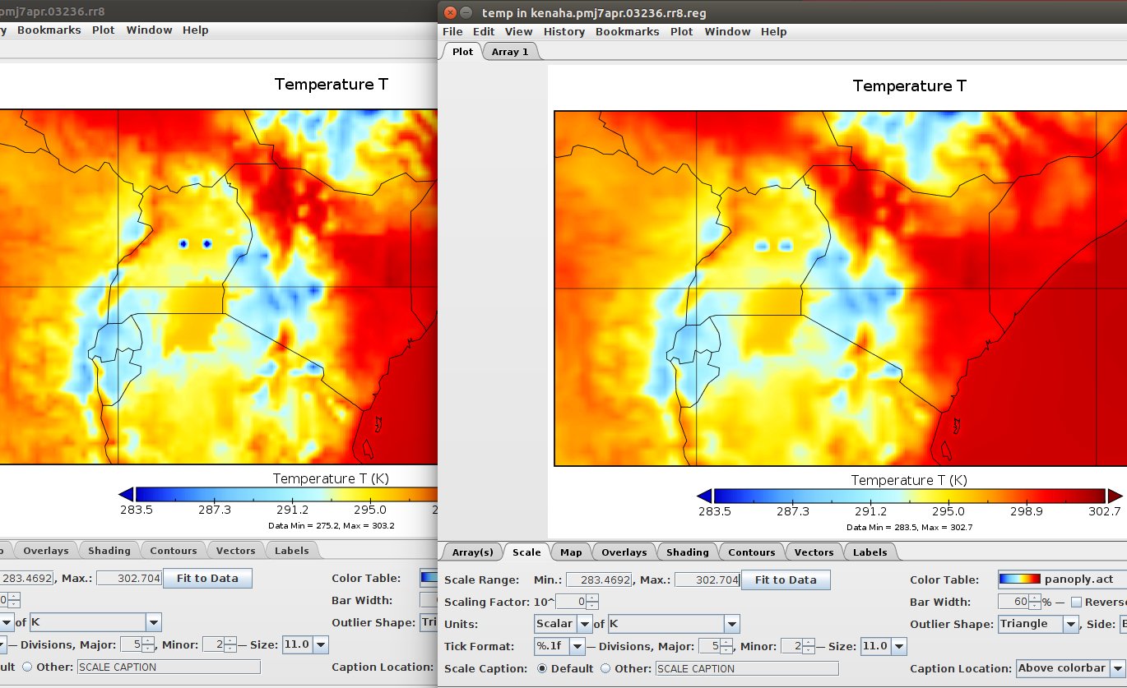Open Overlays tab in front window
This screenshot has width=1127, height=688.
624,552
